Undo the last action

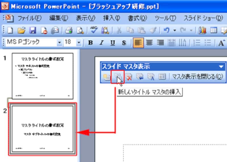point(167,30)
